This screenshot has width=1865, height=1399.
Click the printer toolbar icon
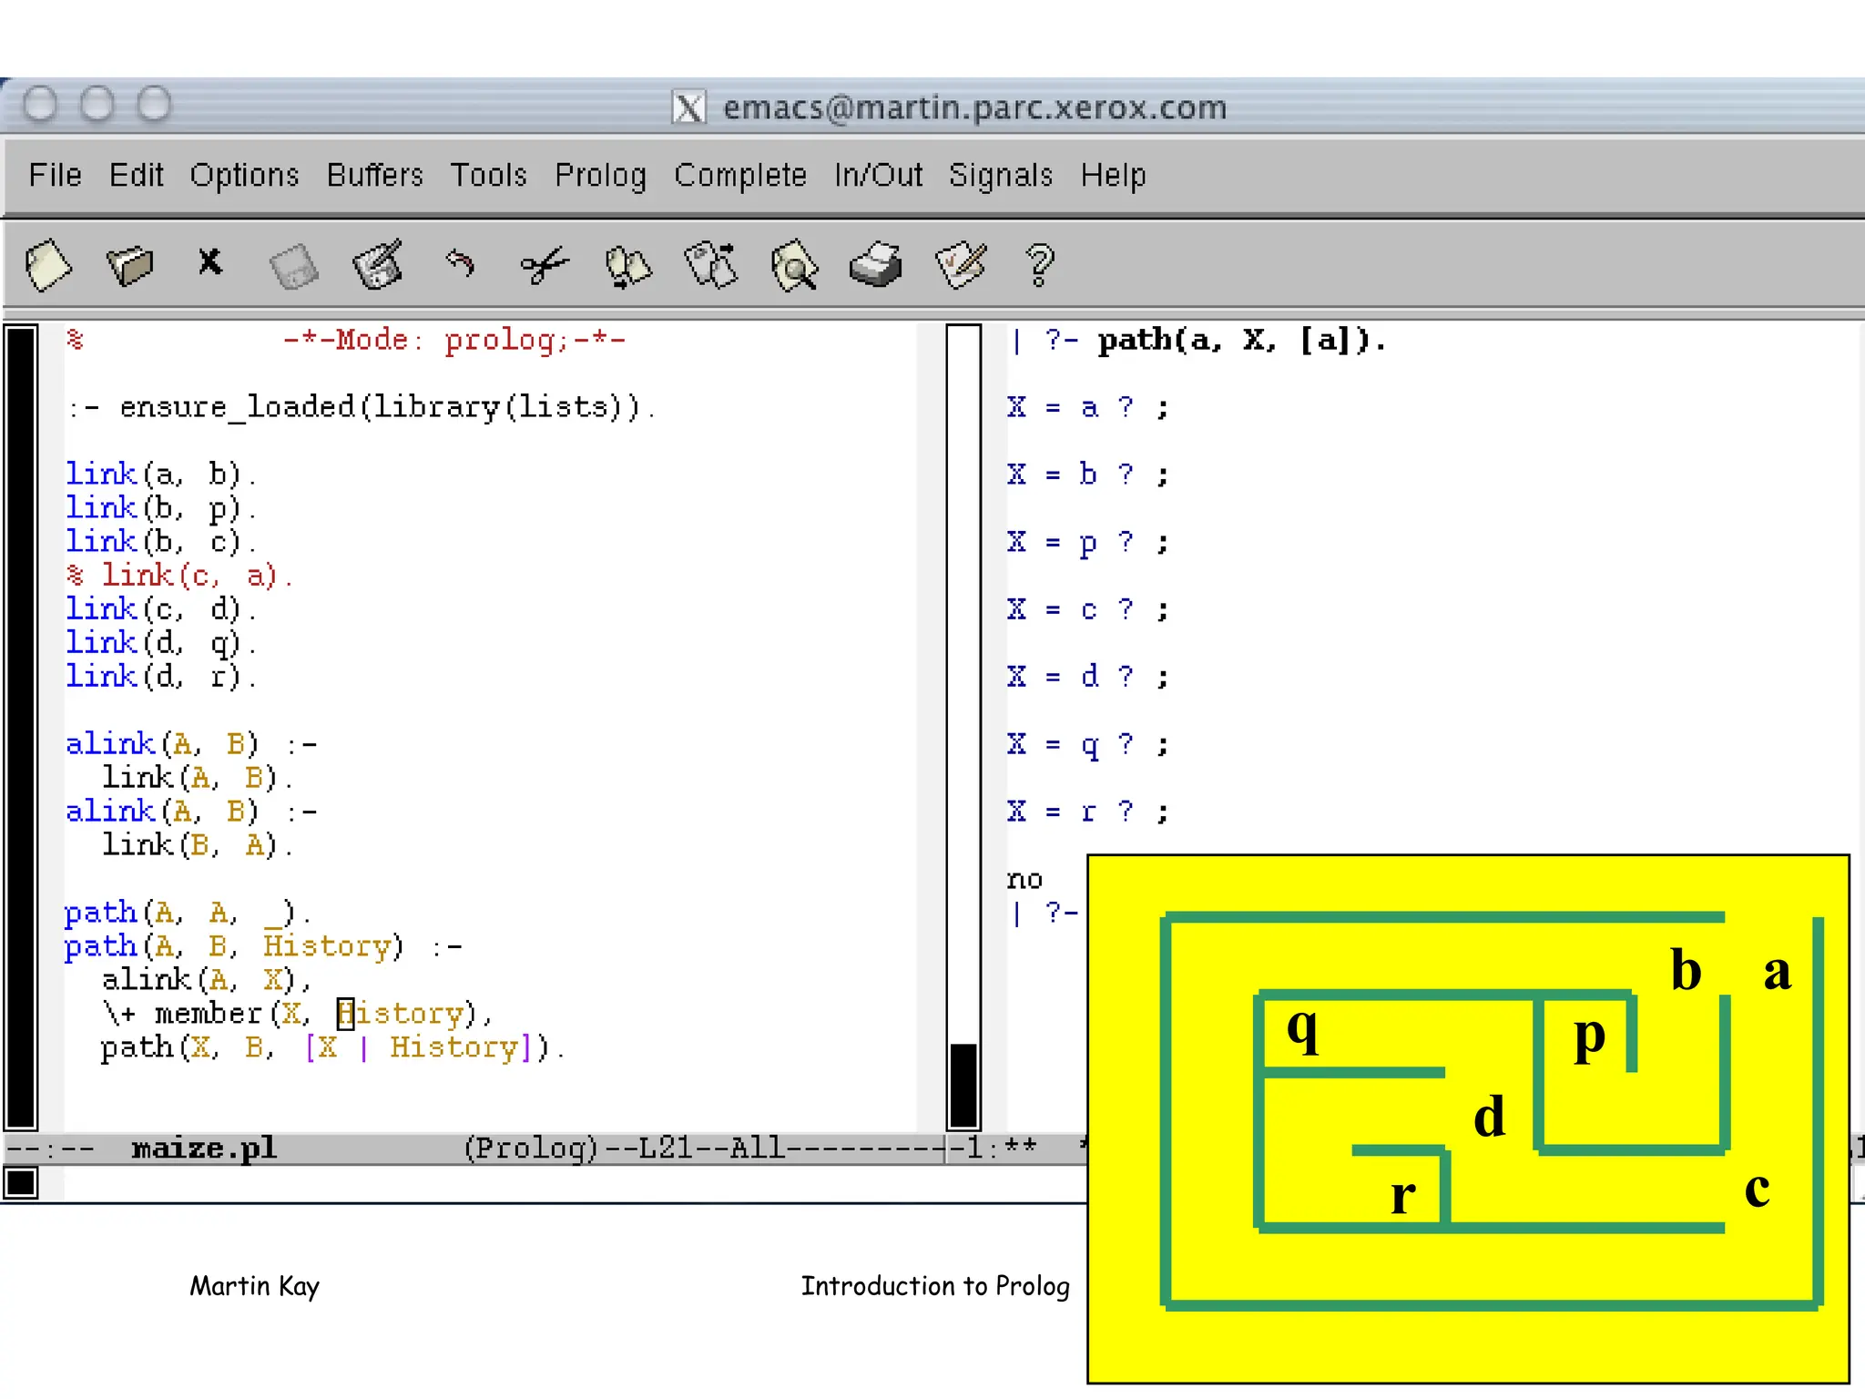point(876,265)
